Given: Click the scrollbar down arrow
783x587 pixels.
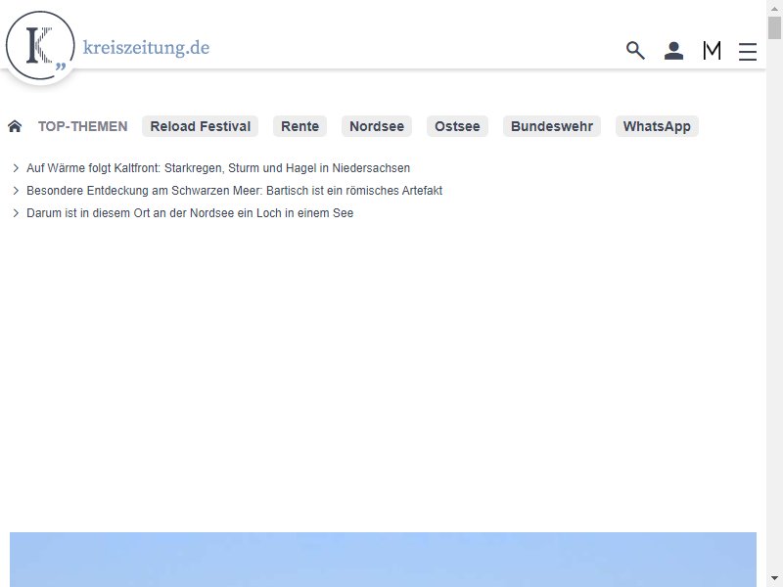Looking at the screenshot, I should tap(774, 579).
